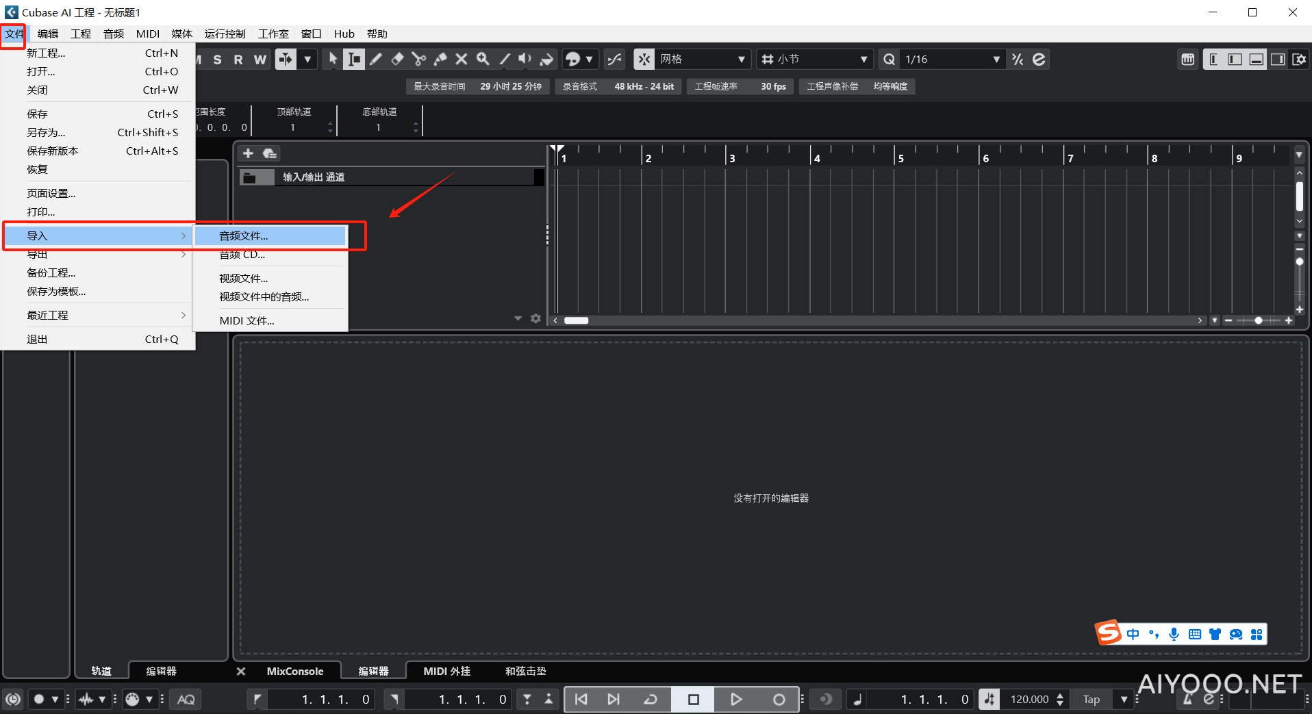Switch to the MixConsole tab
The width and height of the screenshot is (1312, 714).
(295, 671)
